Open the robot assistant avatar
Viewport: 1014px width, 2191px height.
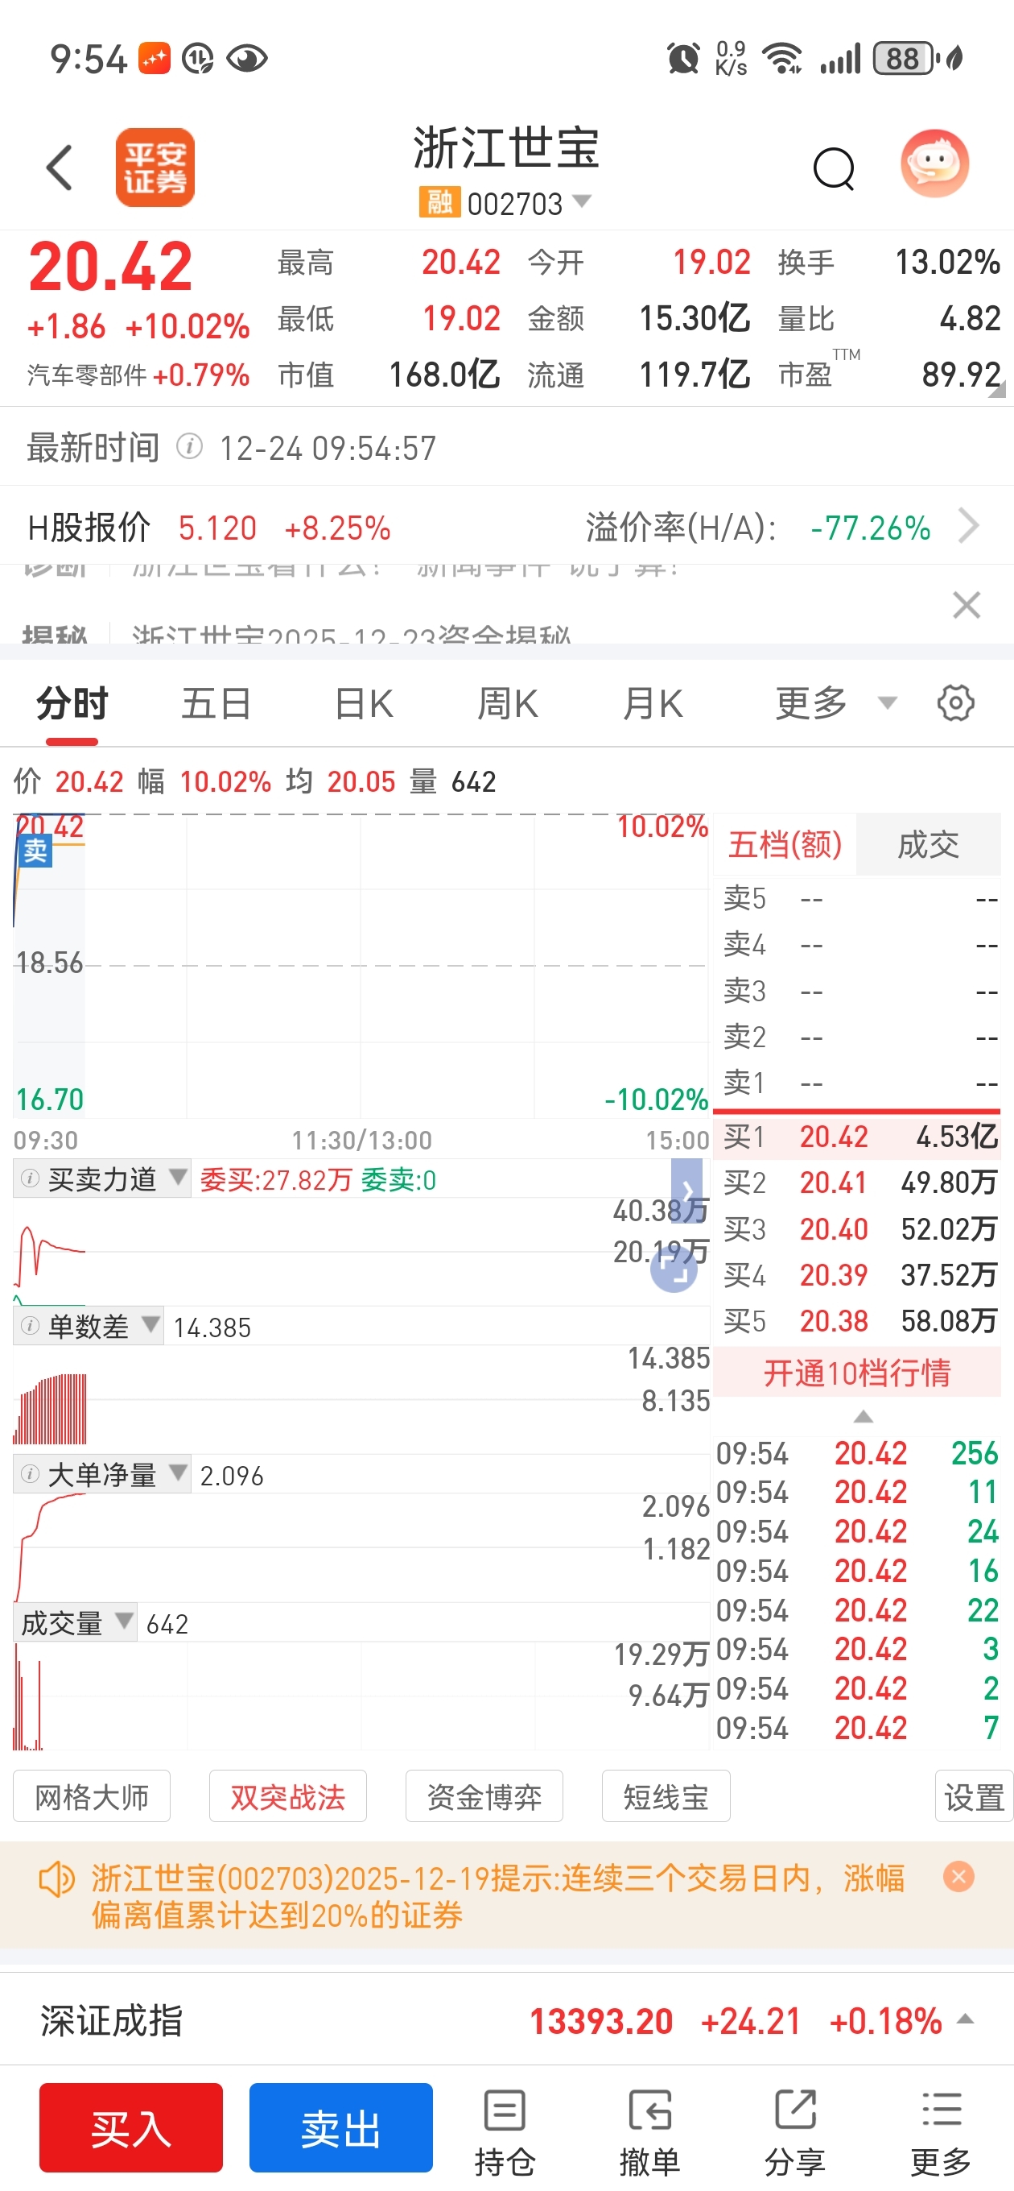(935, 164)
